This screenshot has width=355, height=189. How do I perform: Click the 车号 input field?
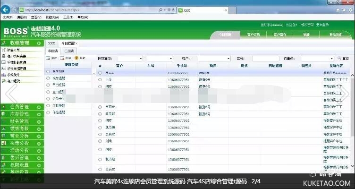tap(266, 59)
